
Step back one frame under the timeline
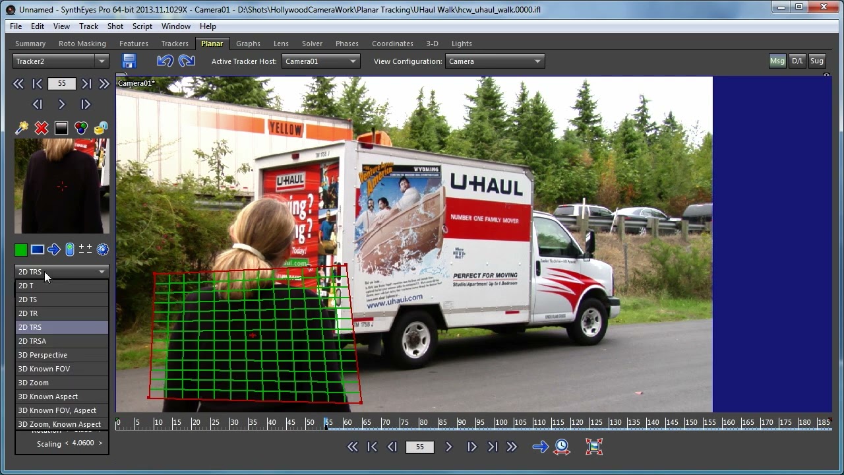[392, 447]
